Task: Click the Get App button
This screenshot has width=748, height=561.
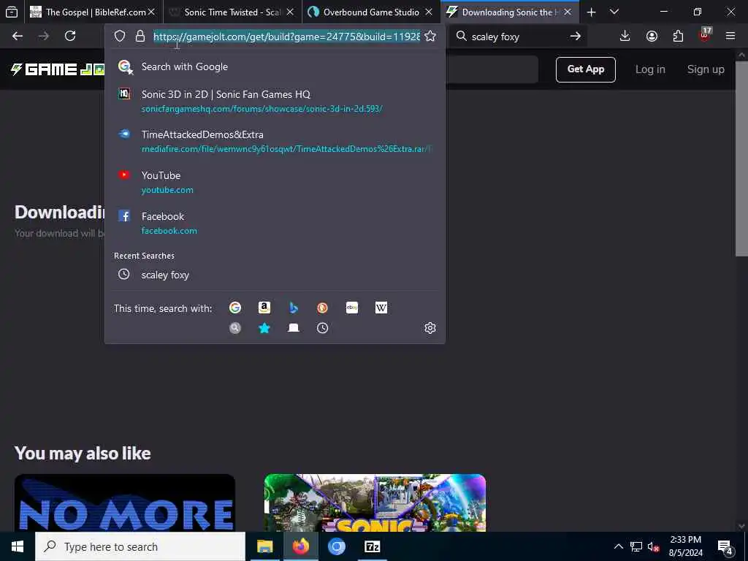Action: [x=585, y=69]
